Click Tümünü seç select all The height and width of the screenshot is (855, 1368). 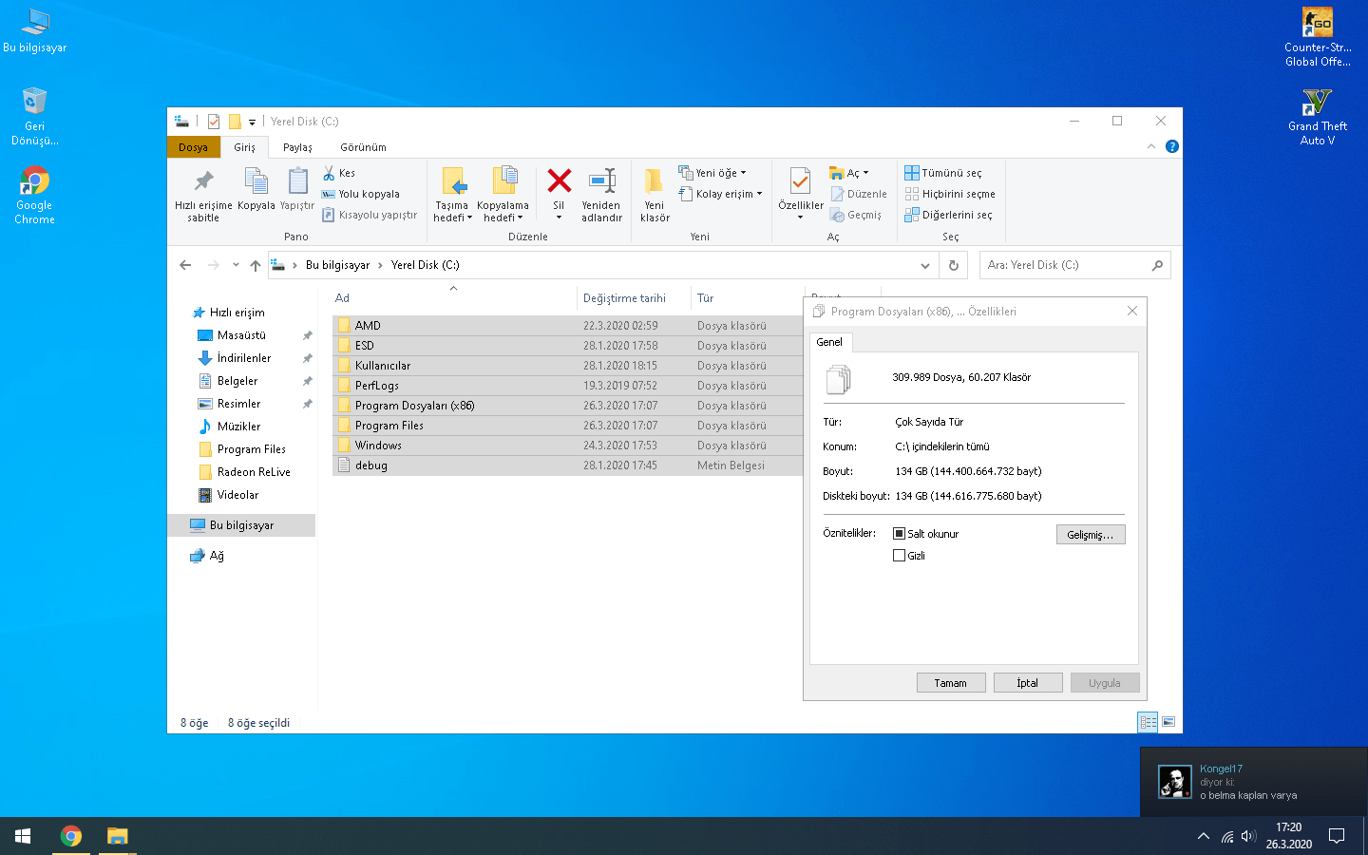[x=943, y=173]
